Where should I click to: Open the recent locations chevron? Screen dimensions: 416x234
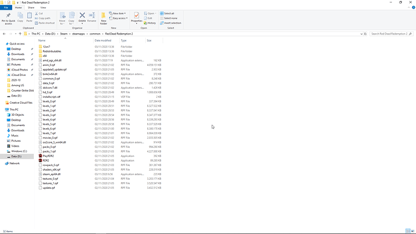tap(16, 34)
